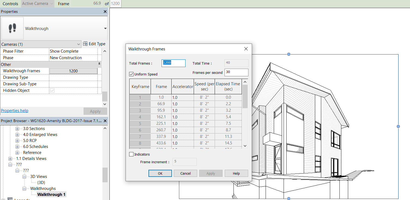Screen dimensions: 410x200
Task: Collapse the Walkthroughs tree node
Action: (x=25, y=189)
